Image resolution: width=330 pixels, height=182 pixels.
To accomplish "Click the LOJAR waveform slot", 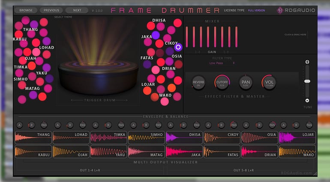I will click(297, 137).
